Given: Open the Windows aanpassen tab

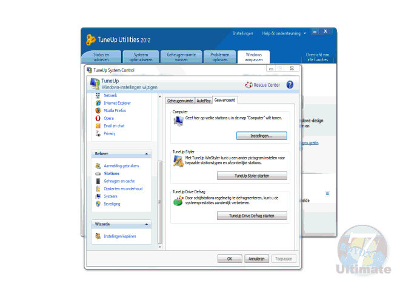Looking at the screenshot, I should pyautogui.click(x=253, y=57).
